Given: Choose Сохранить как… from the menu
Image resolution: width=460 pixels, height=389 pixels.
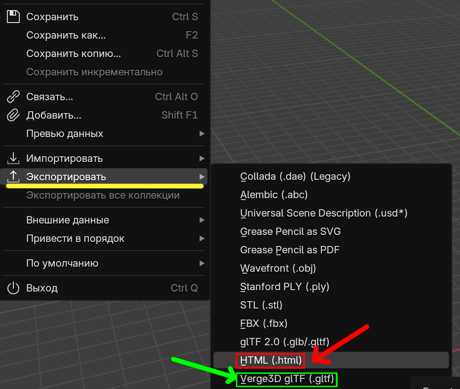Looking at the screenshot, I should (103, 35).
